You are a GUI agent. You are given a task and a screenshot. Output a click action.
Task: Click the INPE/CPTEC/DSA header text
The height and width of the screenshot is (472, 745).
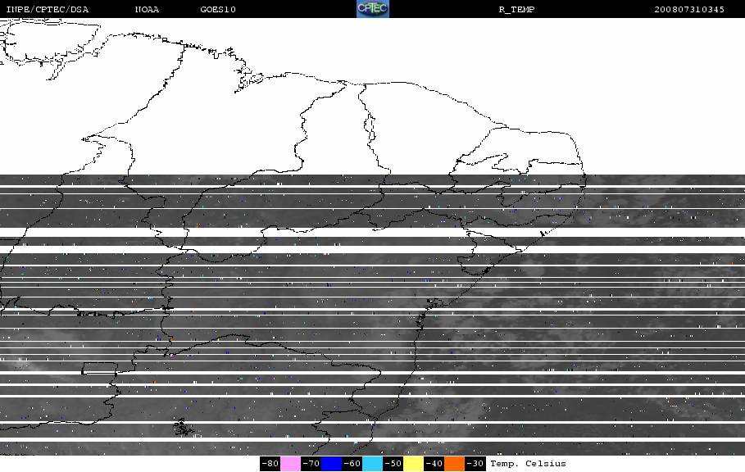[48, 10]
